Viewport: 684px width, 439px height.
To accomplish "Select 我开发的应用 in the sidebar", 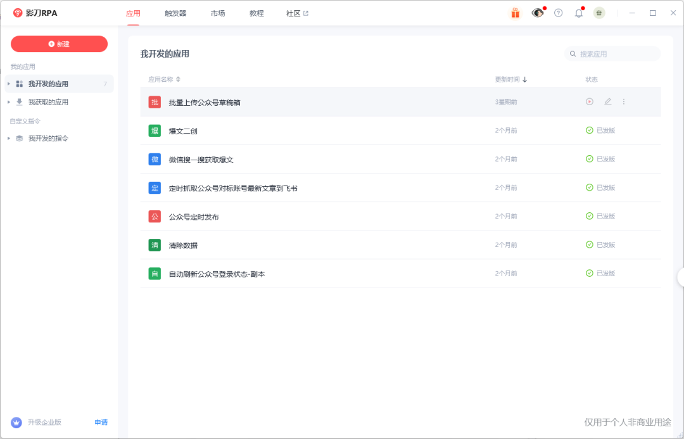I will [x=60, y=84].
